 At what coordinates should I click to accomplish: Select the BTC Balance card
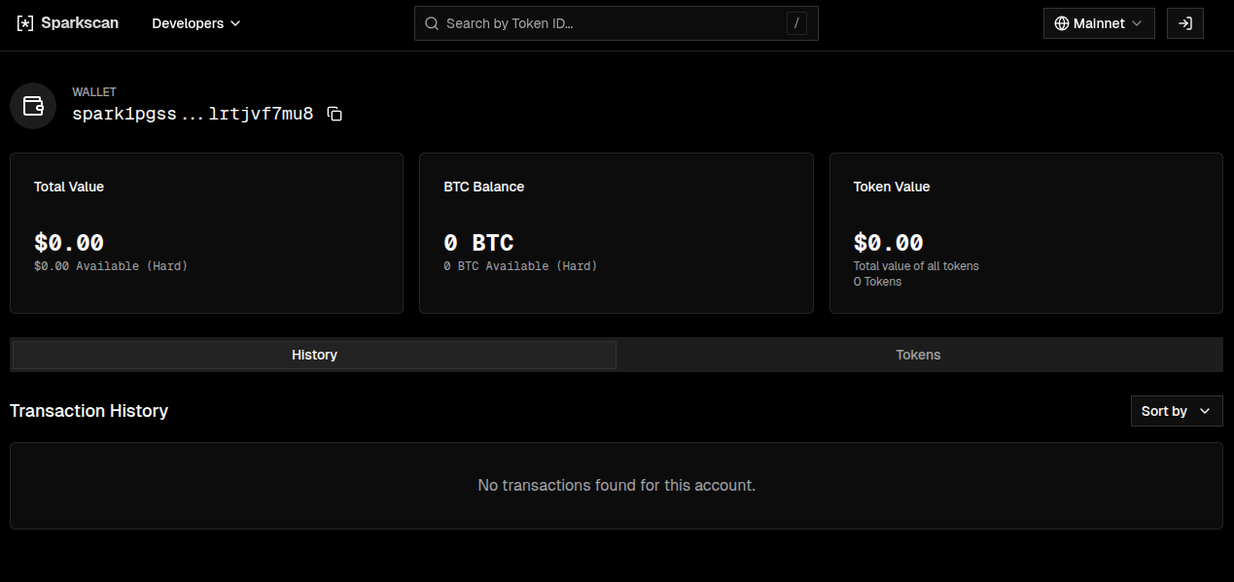click(x=616, y=233)
